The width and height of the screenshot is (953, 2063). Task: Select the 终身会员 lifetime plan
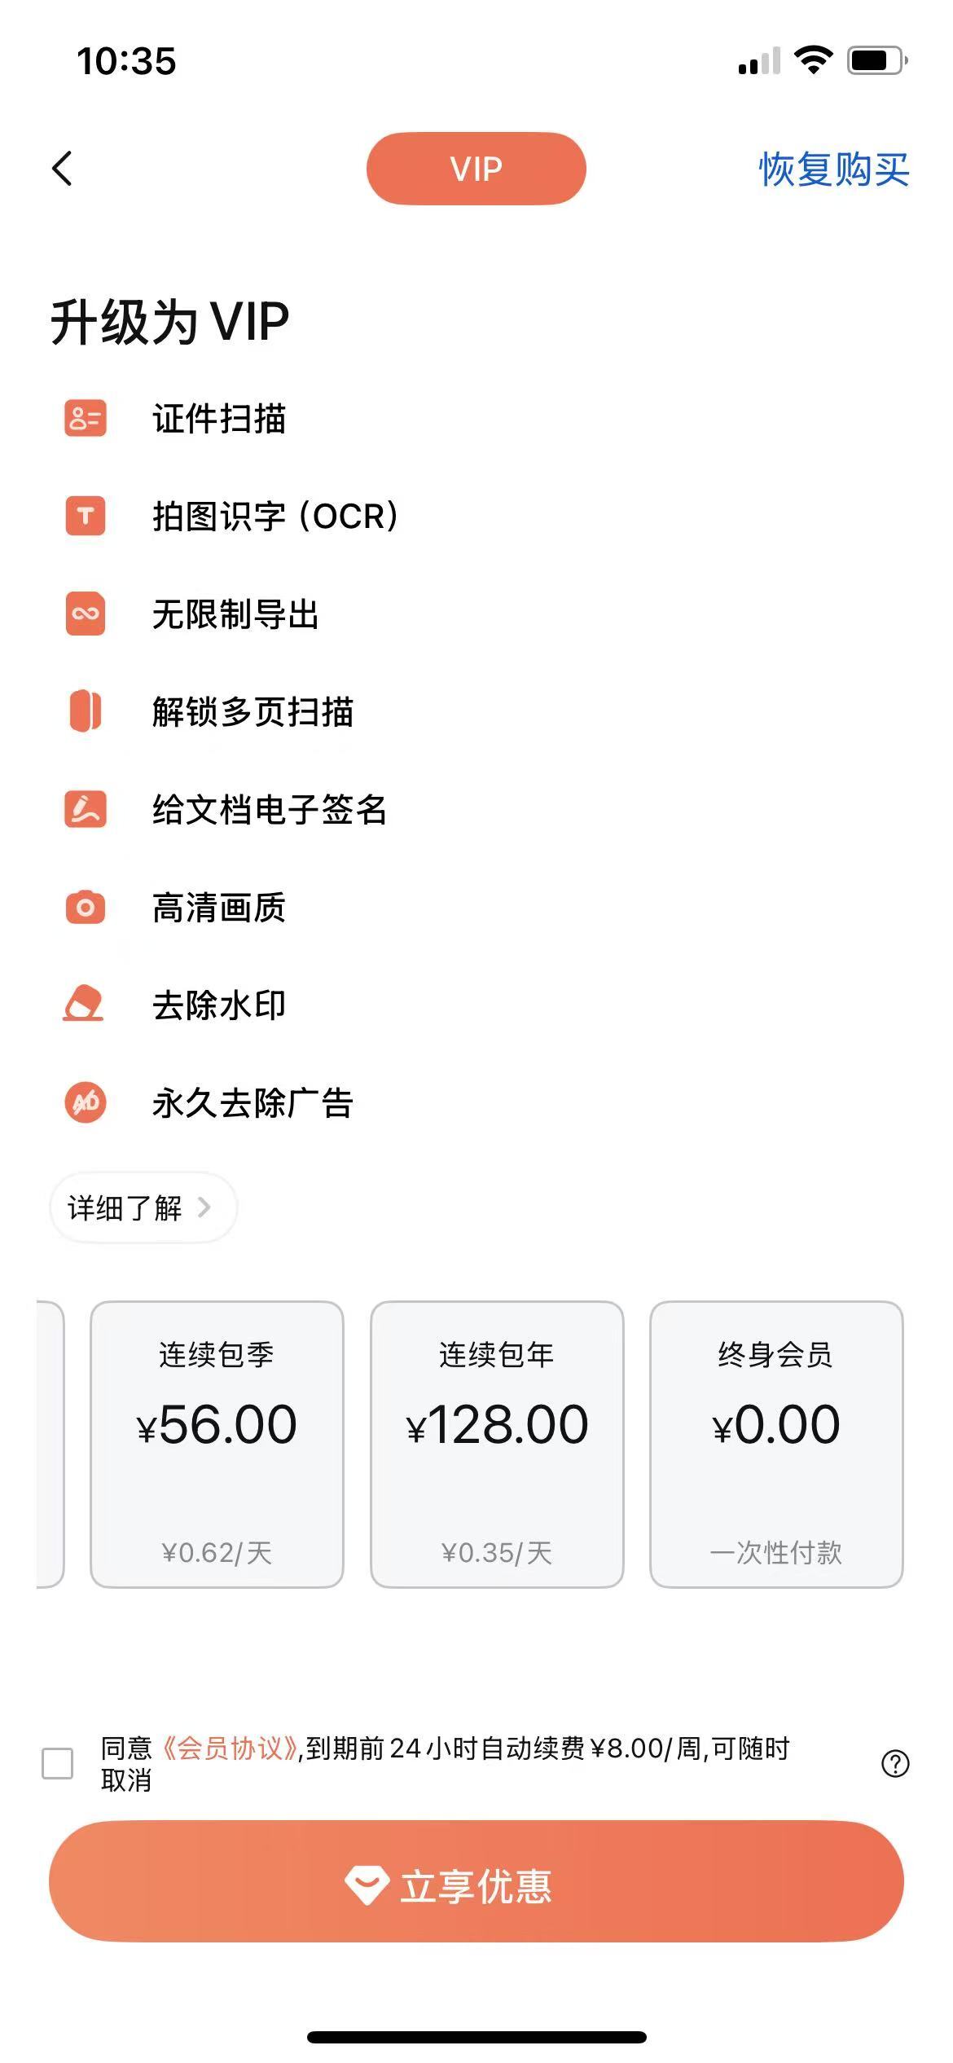pos(776,1445)
